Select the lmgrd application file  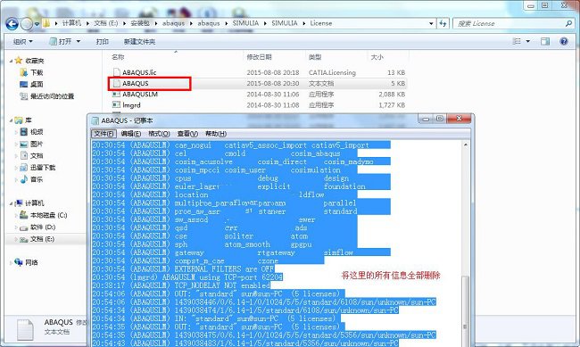point(131,105)
